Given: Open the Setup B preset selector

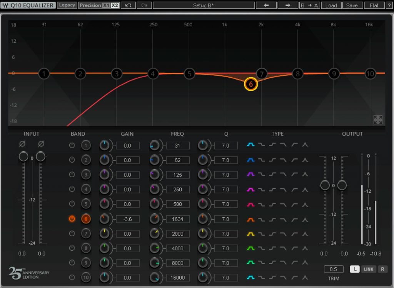Looking at the screenshot, I should coord(204,5).
